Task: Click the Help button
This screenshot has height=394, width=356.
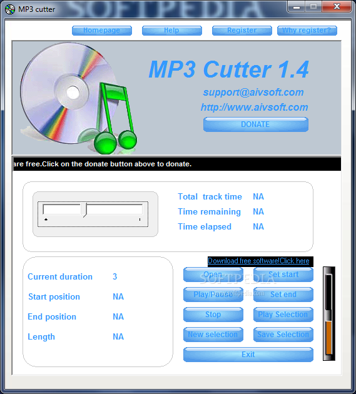Action: [171, 31]
